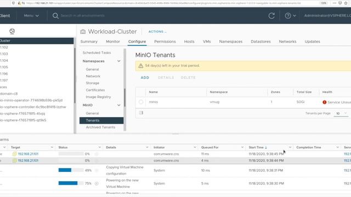This screenshot has height=197, width=351.
Task: Open Tenants per Page dropdown
Action: click(x=341, y=113)
